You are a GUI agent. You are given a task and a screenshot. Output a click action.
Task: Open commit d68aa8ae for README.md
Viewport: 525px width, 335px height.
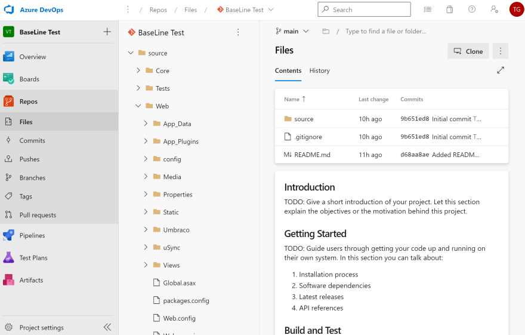[x=415, y=155]
